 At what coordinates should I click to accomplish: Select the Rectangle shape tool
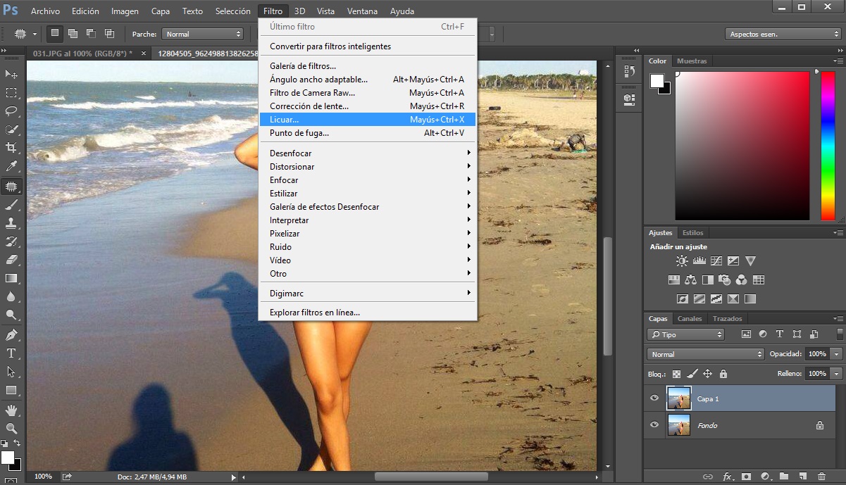11,390
